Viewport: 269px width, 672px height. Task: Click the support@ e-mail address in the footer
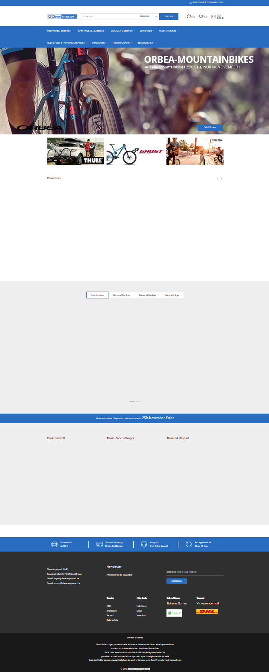click(67, 583)
